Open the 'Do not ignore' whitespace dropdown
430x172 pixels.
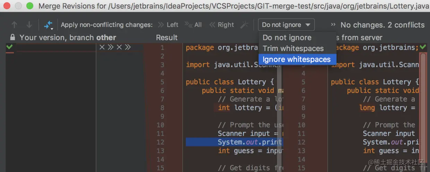(286, 25)
